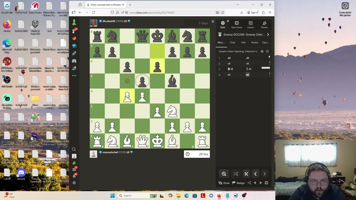Open OBS Studio desktop shortcut
This screenshot has height=200, width=356.
pyautogui.click(x=7, y=82)
